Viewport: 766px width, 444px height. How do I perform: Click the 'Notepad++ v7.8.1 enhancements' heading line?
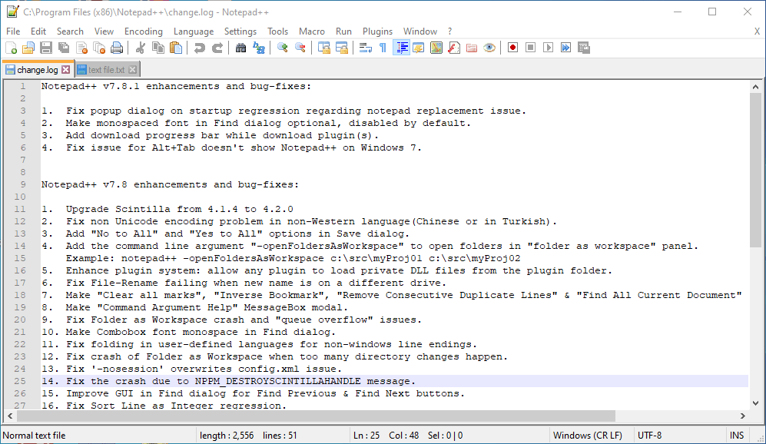click(x=176, y=87)
